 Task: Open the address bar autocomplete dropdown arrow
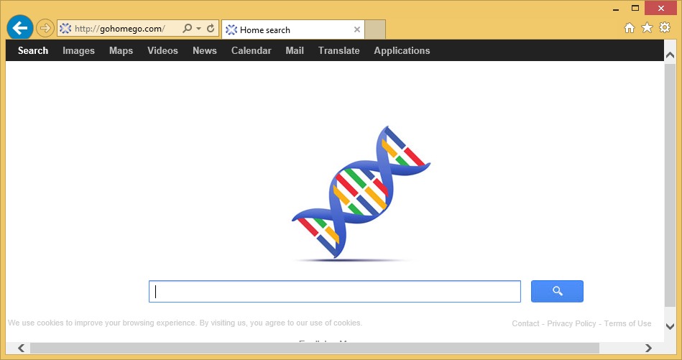click(199, 28)
